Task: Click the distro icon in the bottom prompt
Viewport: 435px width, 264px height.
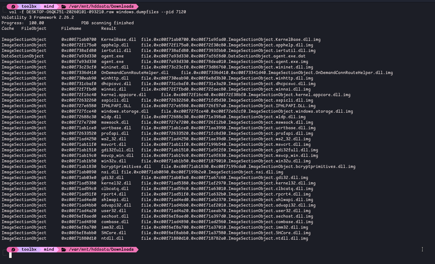Action: pyautogui.click(x=13, y=249)
